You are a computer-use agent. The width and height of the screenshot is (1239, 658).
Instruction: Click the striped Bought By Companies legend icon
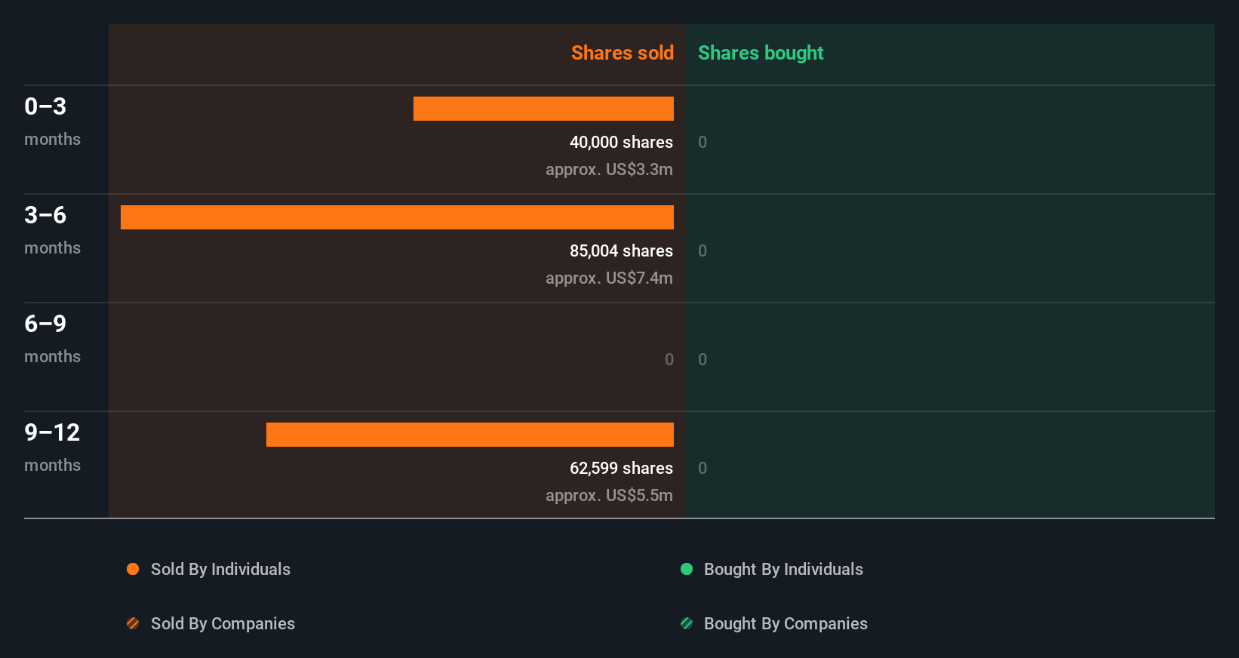point(687,623)
